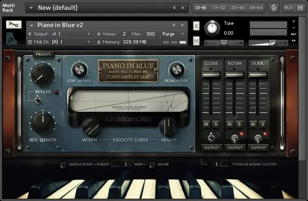Solo the CLOSE mic channel

[x=216, y=124]
